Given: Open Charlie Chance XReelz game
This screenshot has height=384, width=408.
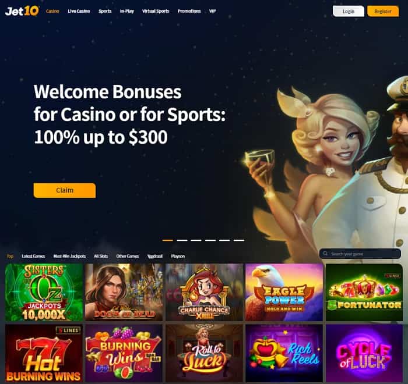Looking at the screenshot, I should tap(204, 292).
